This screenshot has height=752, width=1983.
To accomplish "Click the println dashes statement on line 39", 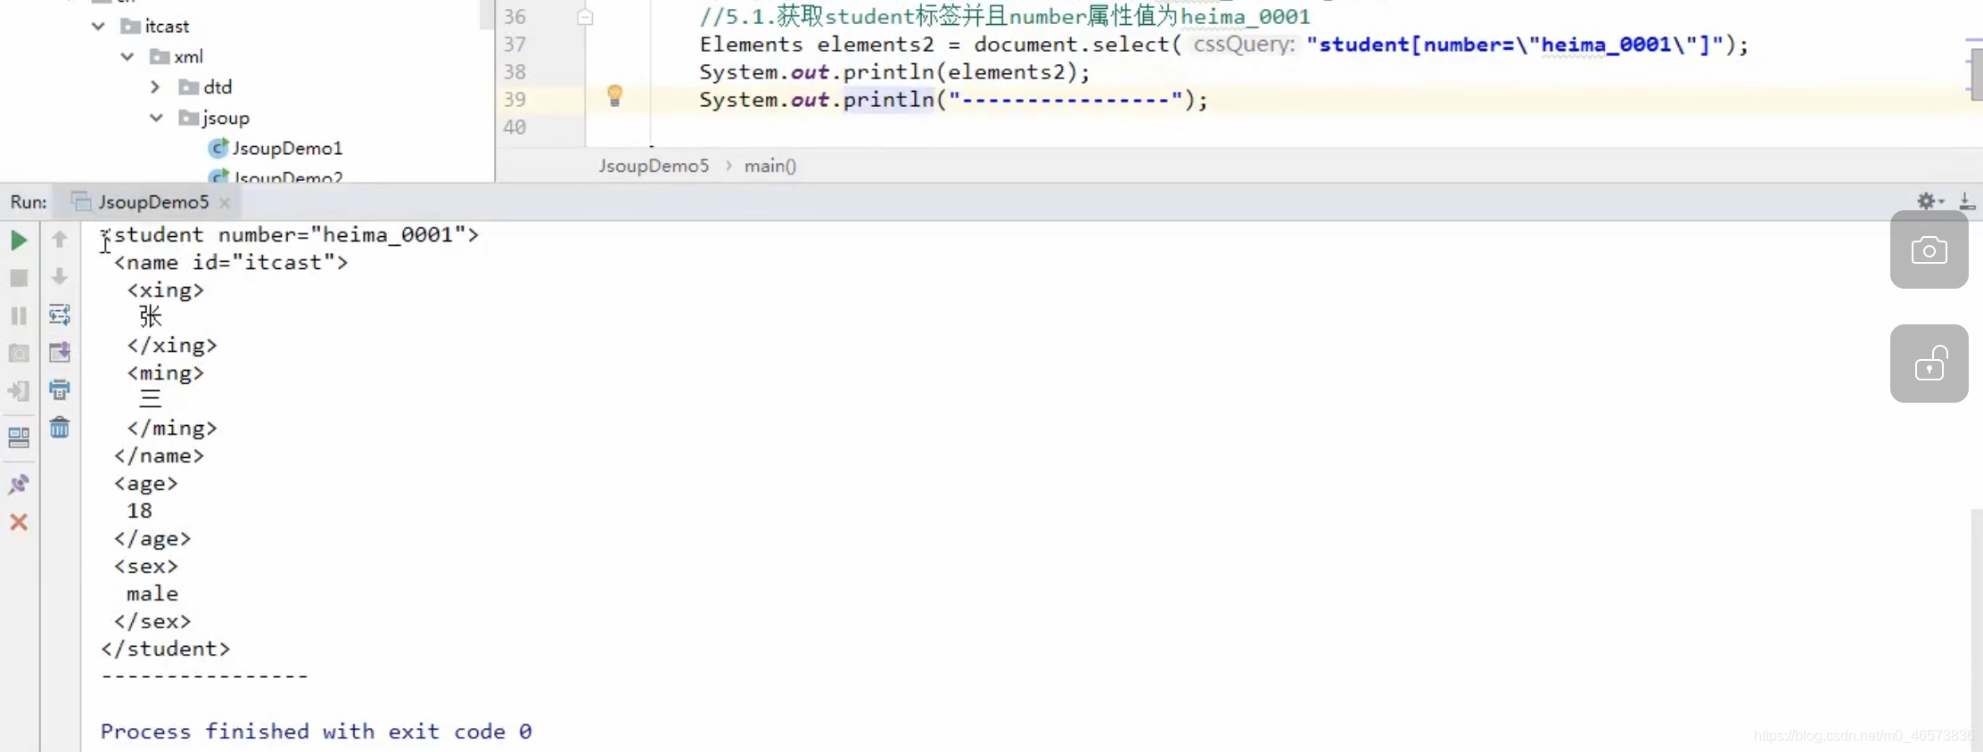I will [953, 100].
